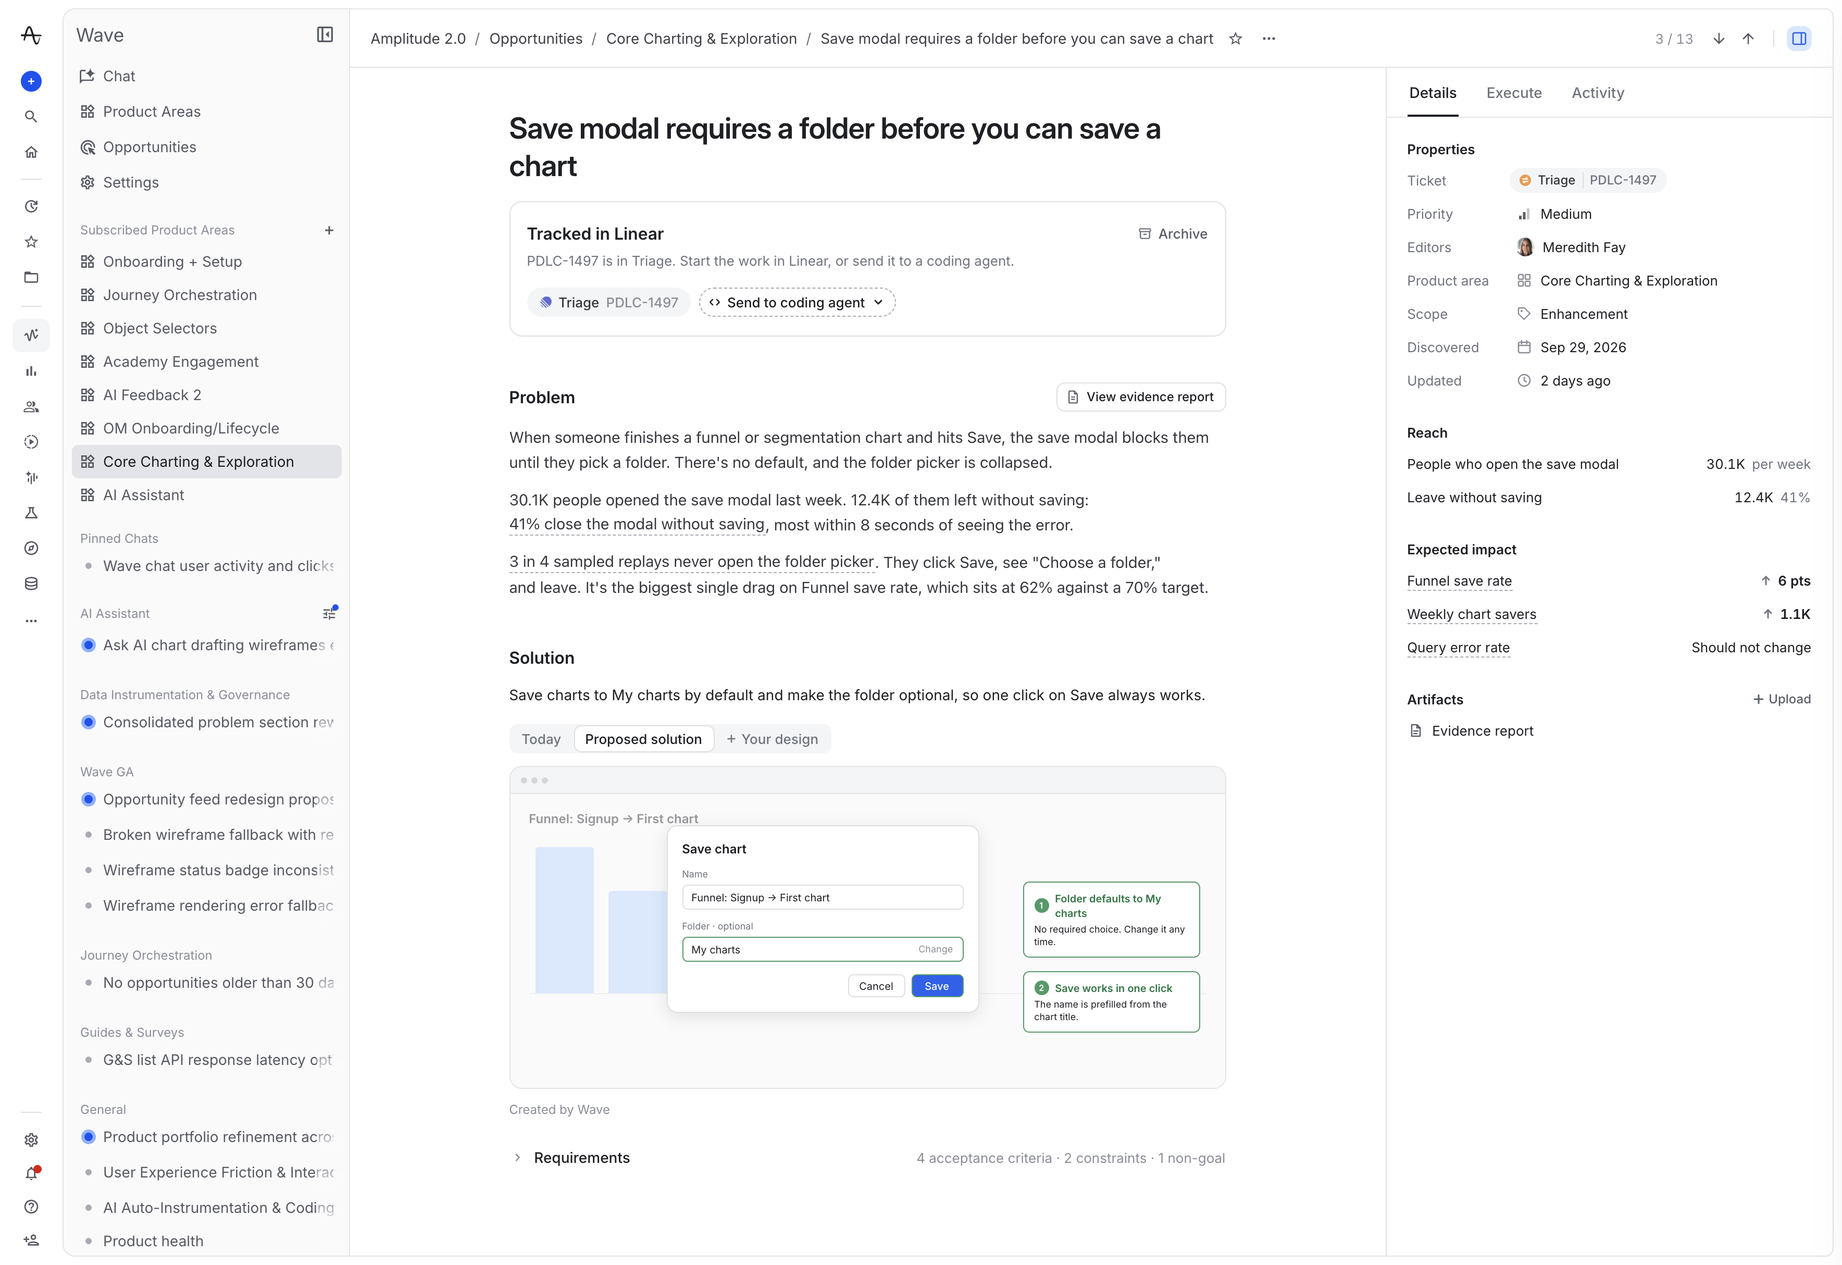This screenshot has height=1265, width=1842.
Task: Select AI Feedback 2 product area
Action: [x=206, y=395]
